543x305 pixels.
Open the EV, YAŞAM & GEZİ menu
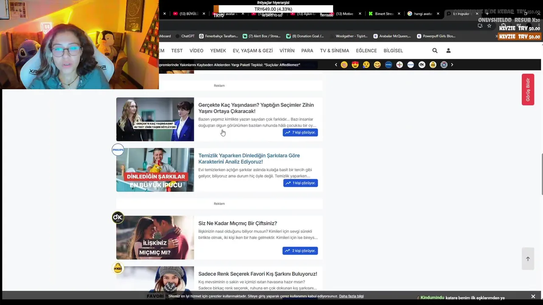point(253,50)
